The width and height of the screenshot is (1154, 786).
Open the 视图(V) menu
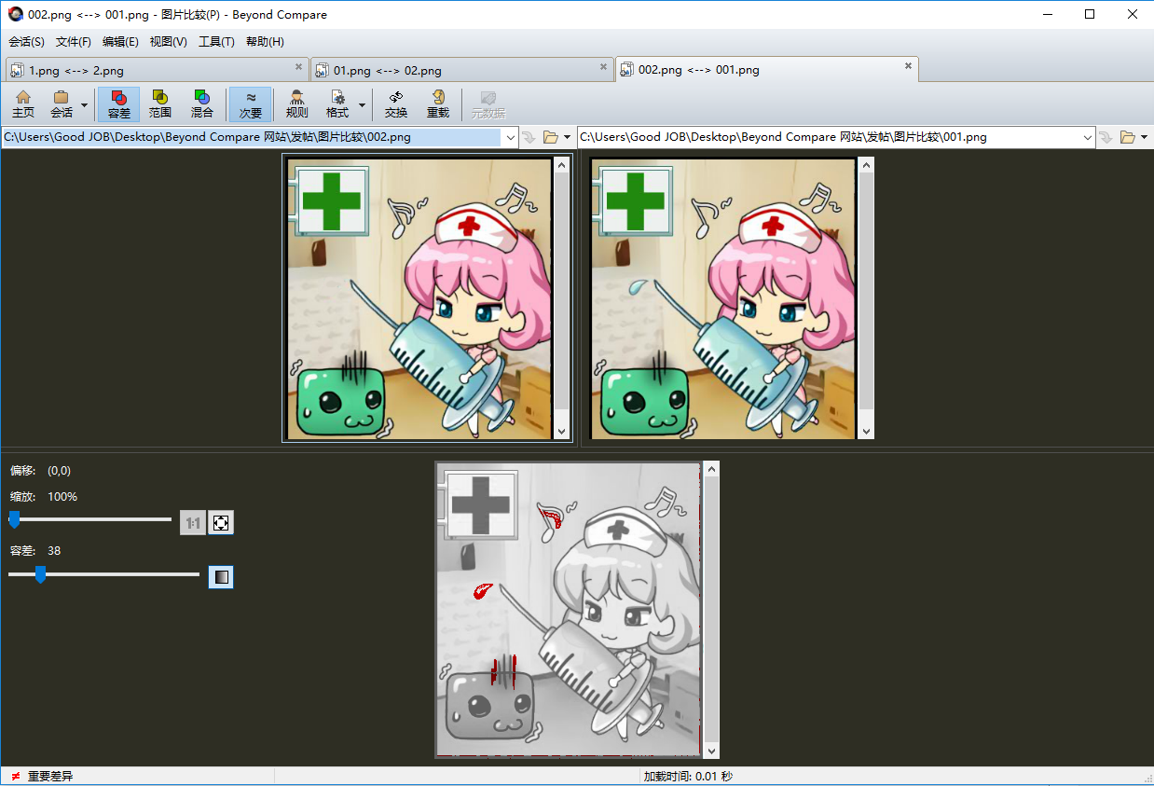pyautogui.click(x=168, y=42)
